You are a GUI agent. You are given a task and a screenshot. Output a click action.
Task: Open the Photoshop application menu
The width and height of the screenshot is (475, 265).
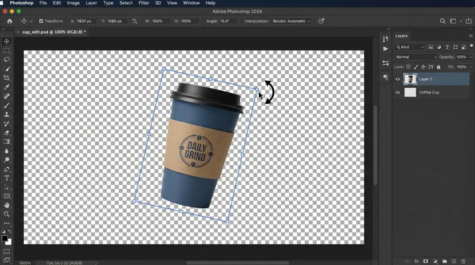21,3
